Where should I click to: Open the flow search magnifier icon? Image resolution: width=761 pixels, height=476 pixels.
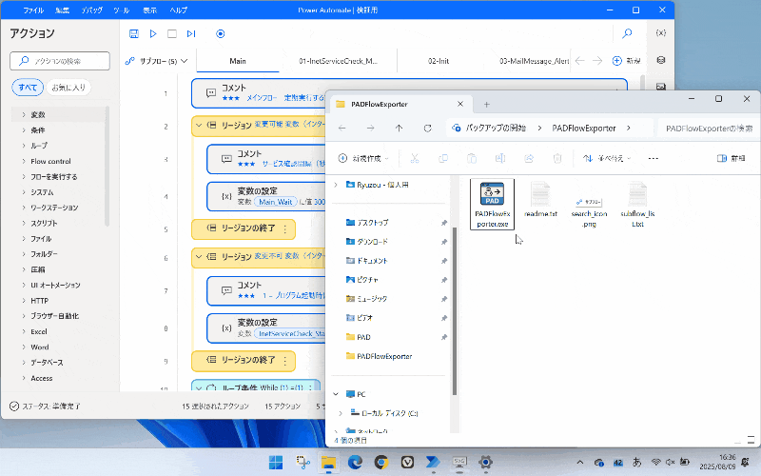click(627, 33)
